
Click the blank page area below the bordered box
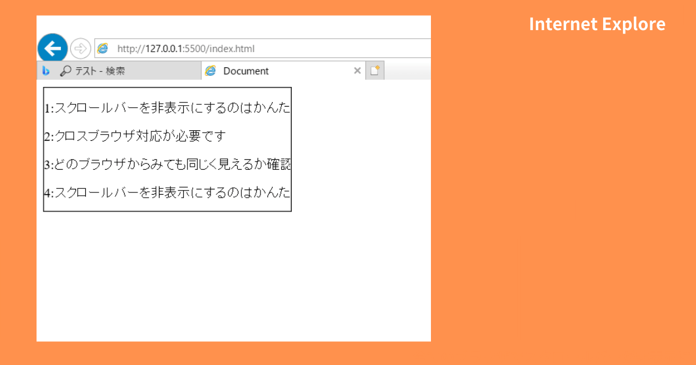pos(232,272)
